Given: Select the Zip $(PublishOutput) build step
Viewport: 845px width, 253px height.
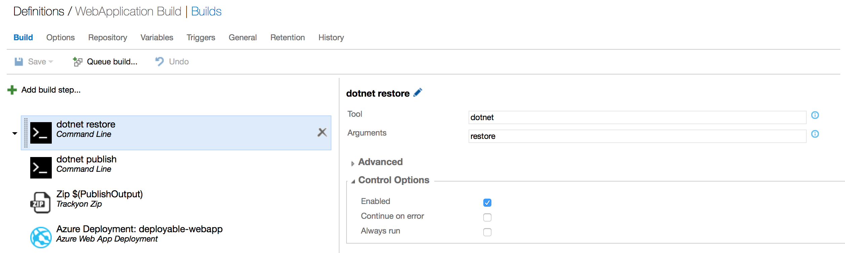Looking at the screenshot, I should click(x=176, y=203).
